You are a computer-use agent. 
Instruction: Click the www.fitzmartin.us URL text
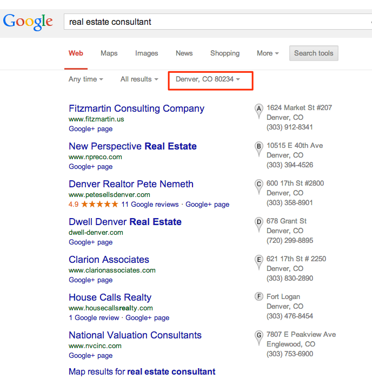[96, 119]
